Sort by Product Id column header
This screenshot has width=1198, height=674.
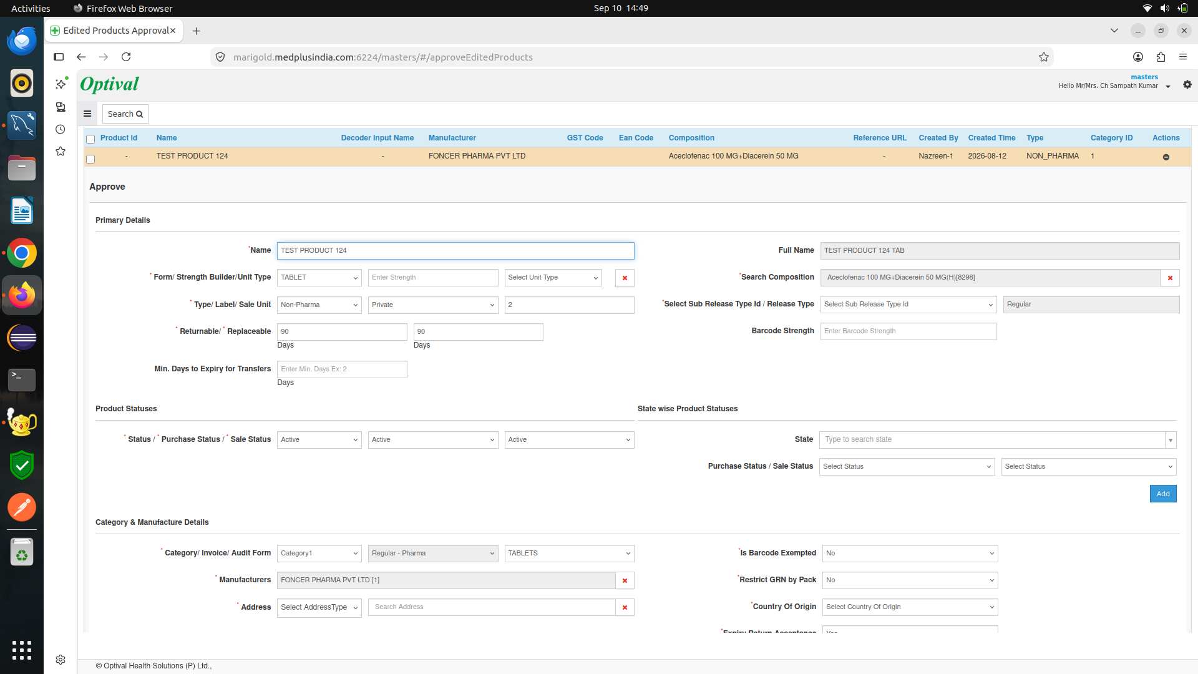119,138
